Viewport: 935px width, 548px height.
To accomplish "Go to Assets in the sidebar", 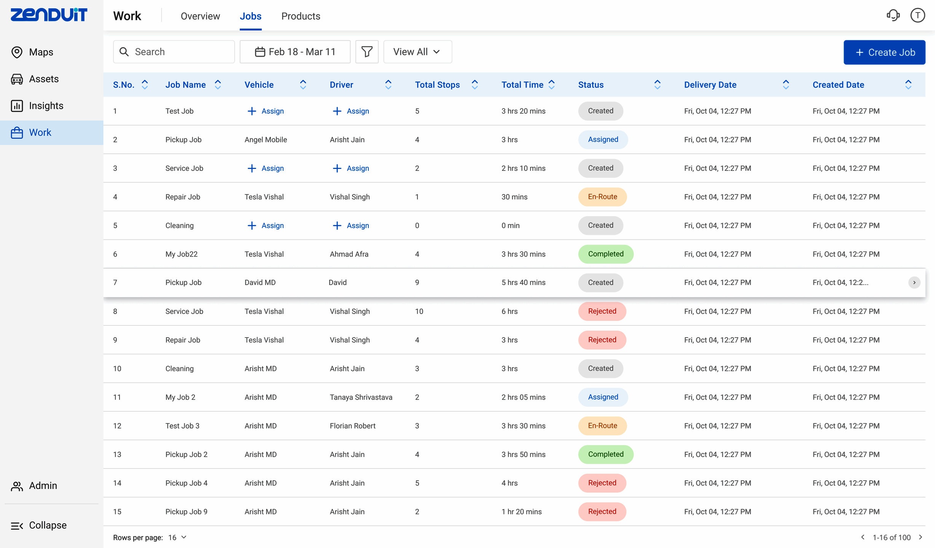I will tap(44, 79).
